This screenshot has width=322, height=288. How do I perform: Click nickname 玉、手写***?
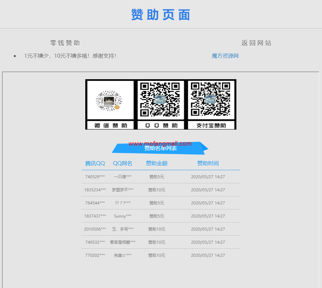(x=123, y=229)
